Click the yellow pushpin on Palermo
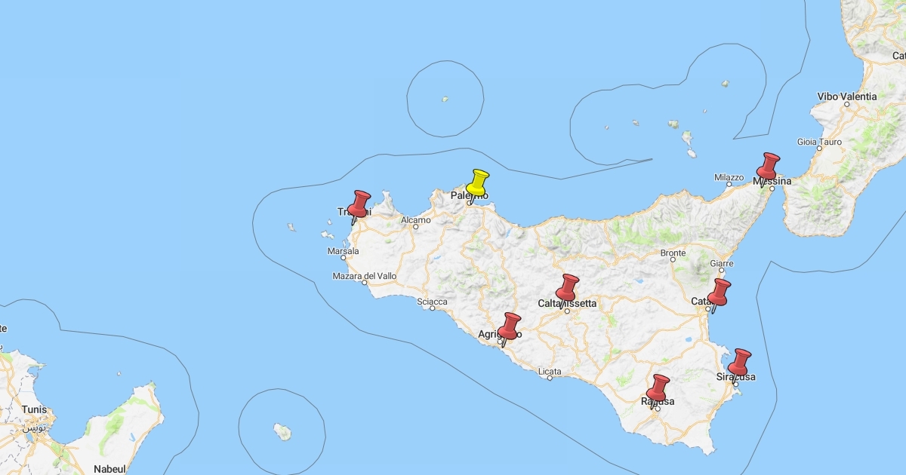This screenshot has width=906, height=475. [478, 183]
